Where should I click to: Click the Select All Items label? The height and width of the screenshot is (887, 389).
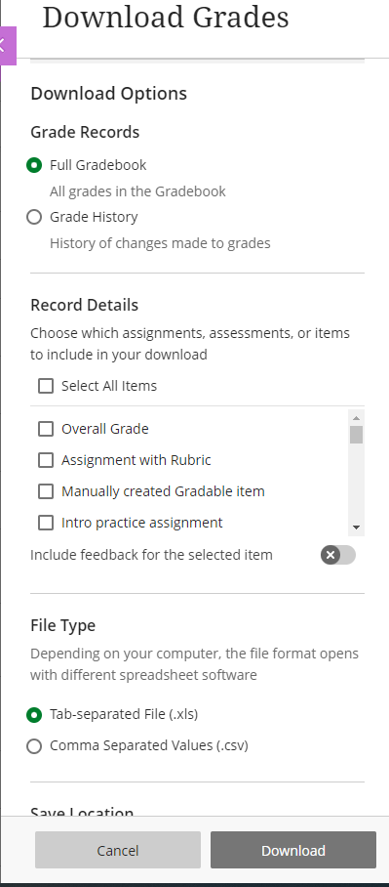[109, 386]
